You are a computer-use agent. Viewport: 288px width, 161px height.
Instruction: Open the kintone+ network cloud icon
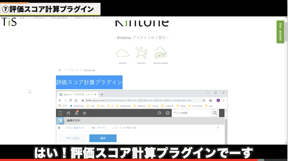(x=141, y=53)
